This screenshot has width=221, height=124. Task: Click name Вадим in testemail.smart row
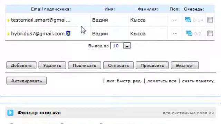100,20
